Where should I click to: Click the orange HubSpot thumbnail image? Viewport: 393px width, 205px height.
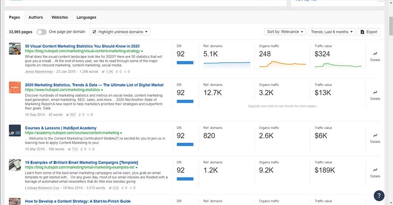point(15,87)
